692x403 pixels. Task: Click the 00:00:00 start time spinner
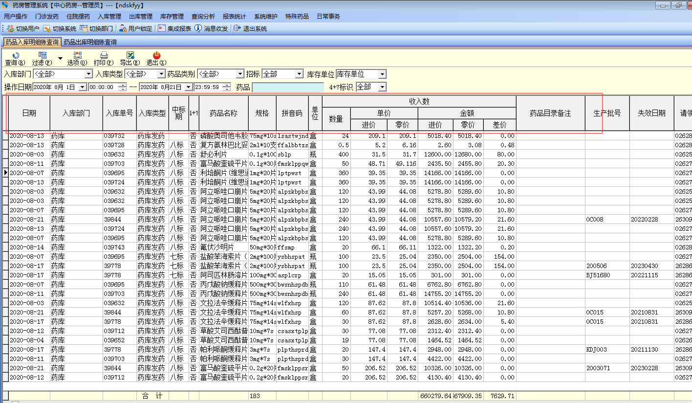pos(122,87)
